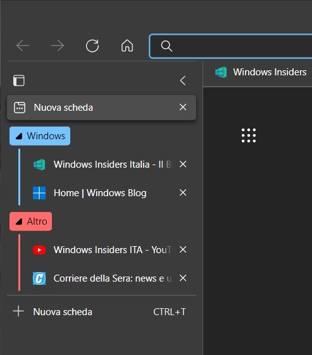Screen dimensions: 312x355
Task: Reload the page with refresh icon
Action: click(x=92, y=46)
